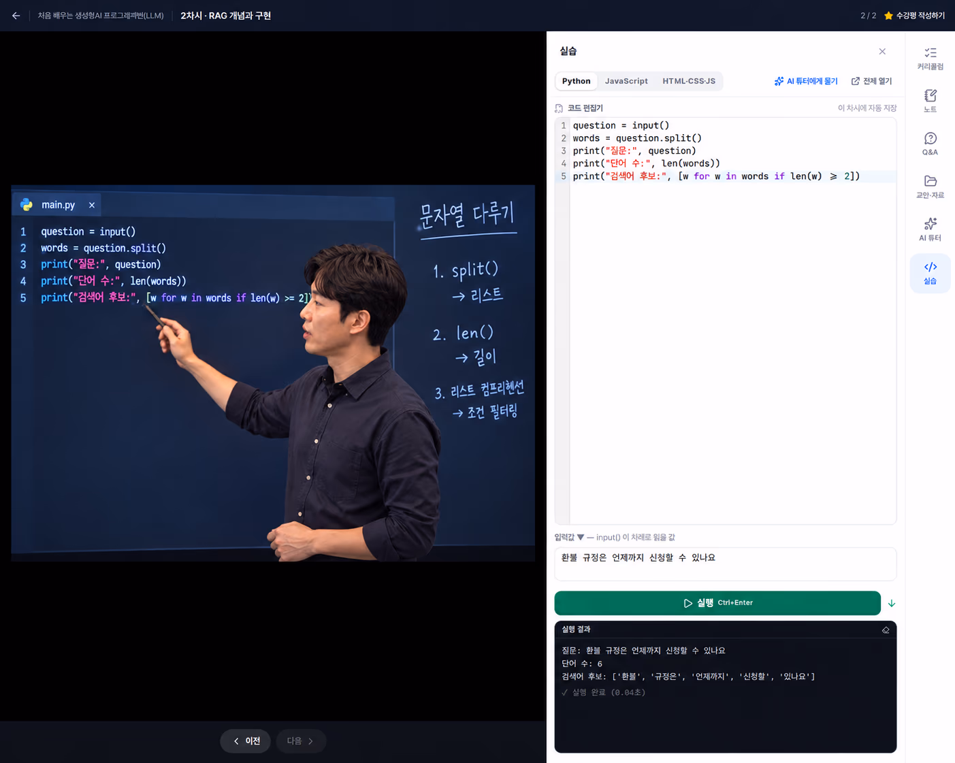Click the 코드 편집기 header icon
This screenshot has height=763, width=955.
tap(559, 108)
